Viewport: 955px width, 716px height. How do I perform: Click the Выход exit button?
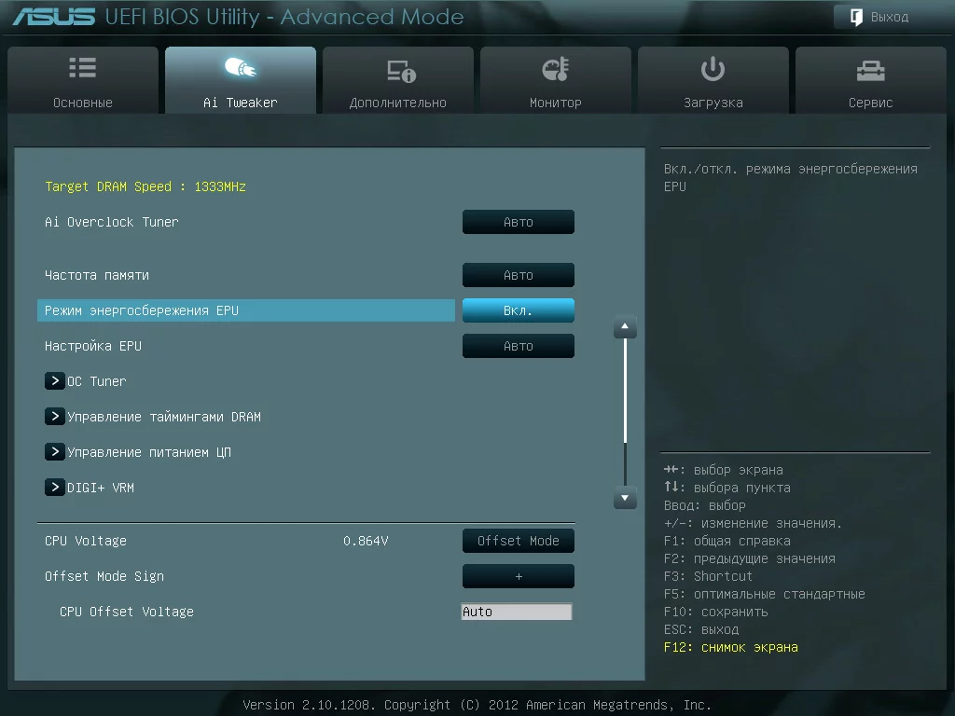coord(889,17)
